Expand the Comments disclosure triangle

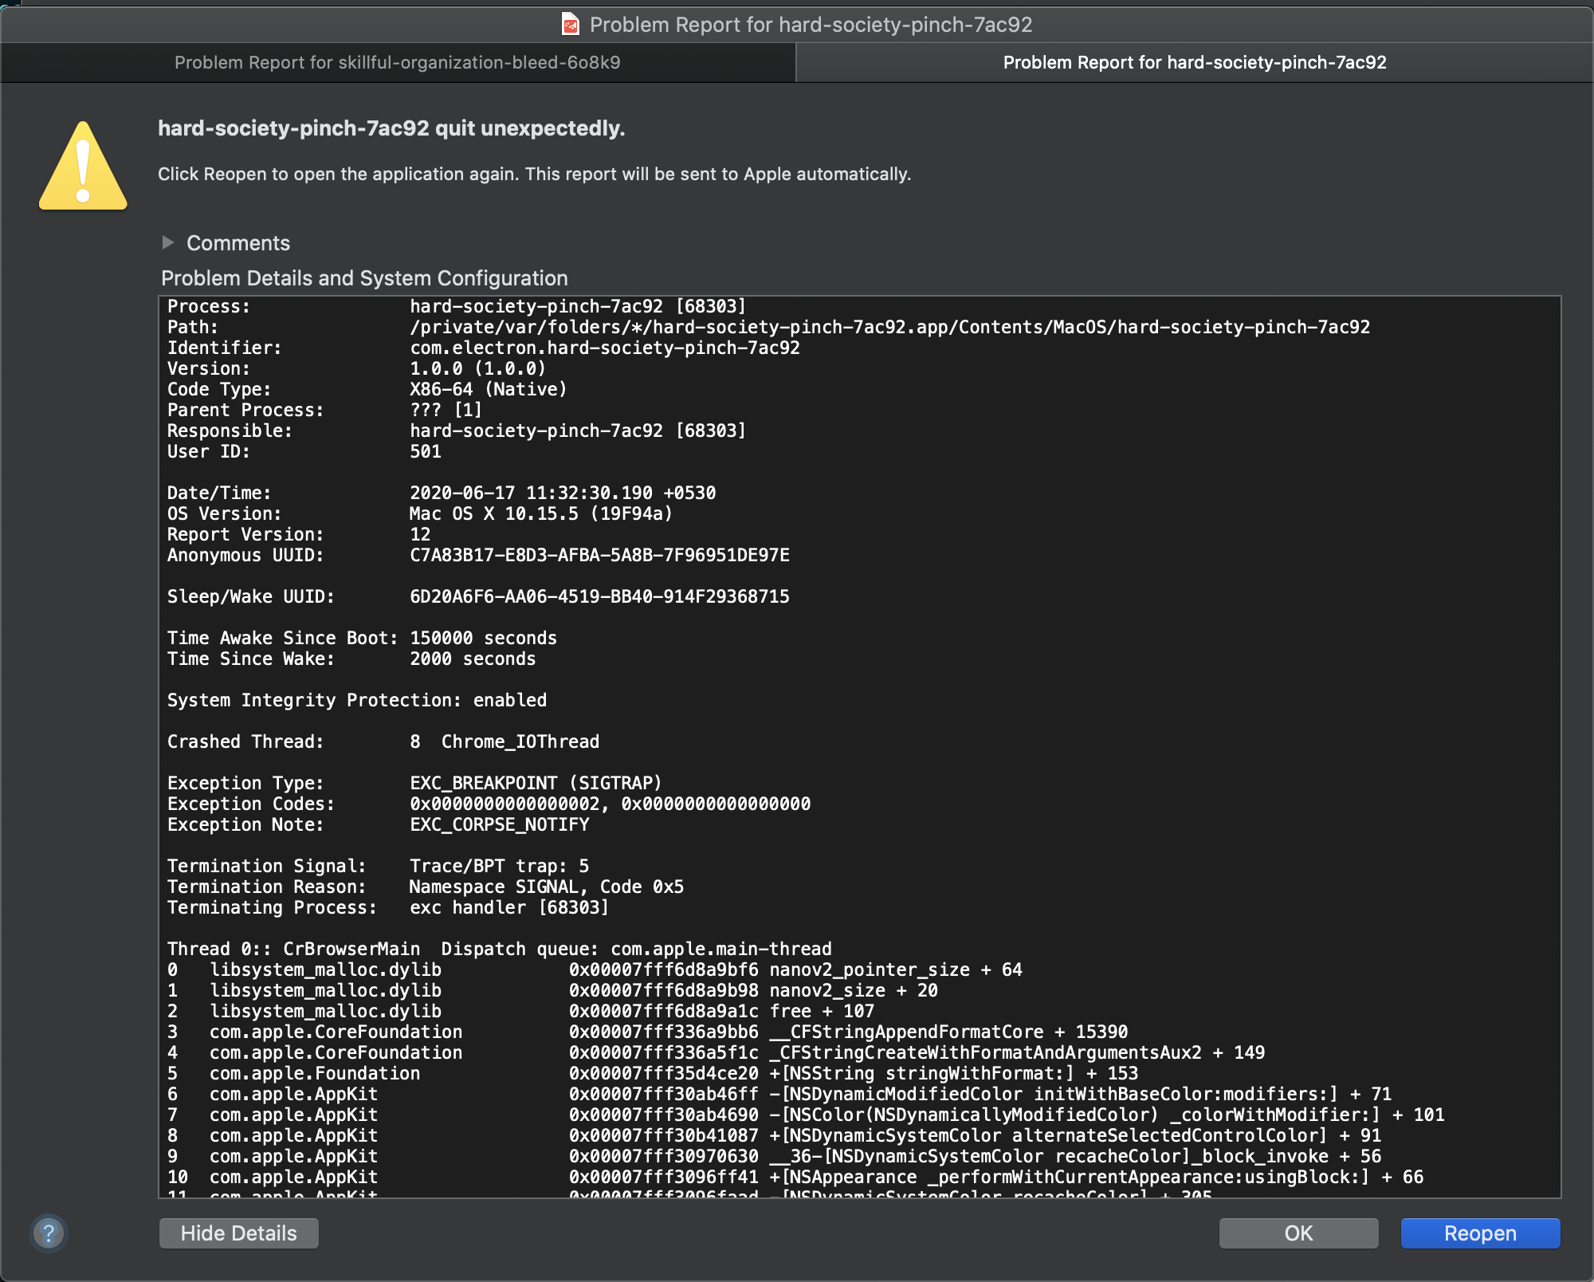[170, 242]
